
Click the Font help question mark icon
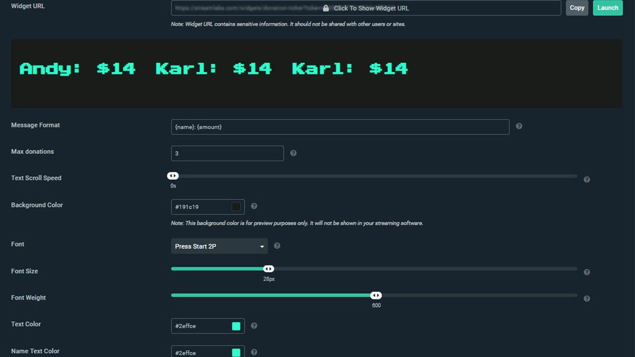click(x=277, y=245)
